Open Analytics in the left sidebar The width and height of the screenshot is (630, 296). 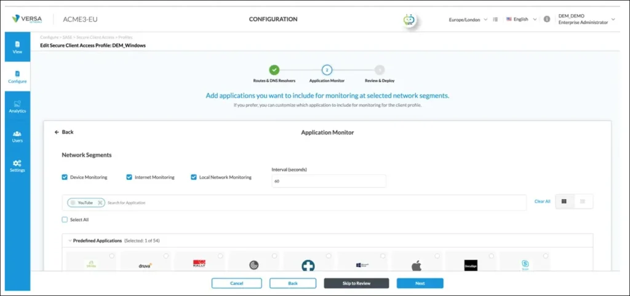17,106
